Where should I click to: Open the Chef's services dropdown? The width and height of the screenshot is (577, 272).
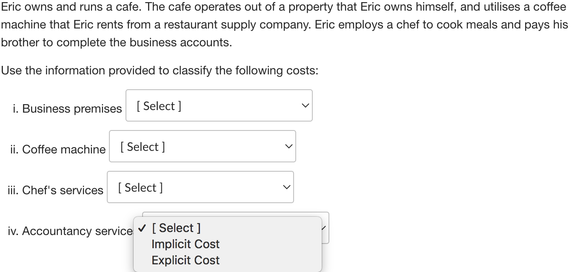tap(200, 187)
